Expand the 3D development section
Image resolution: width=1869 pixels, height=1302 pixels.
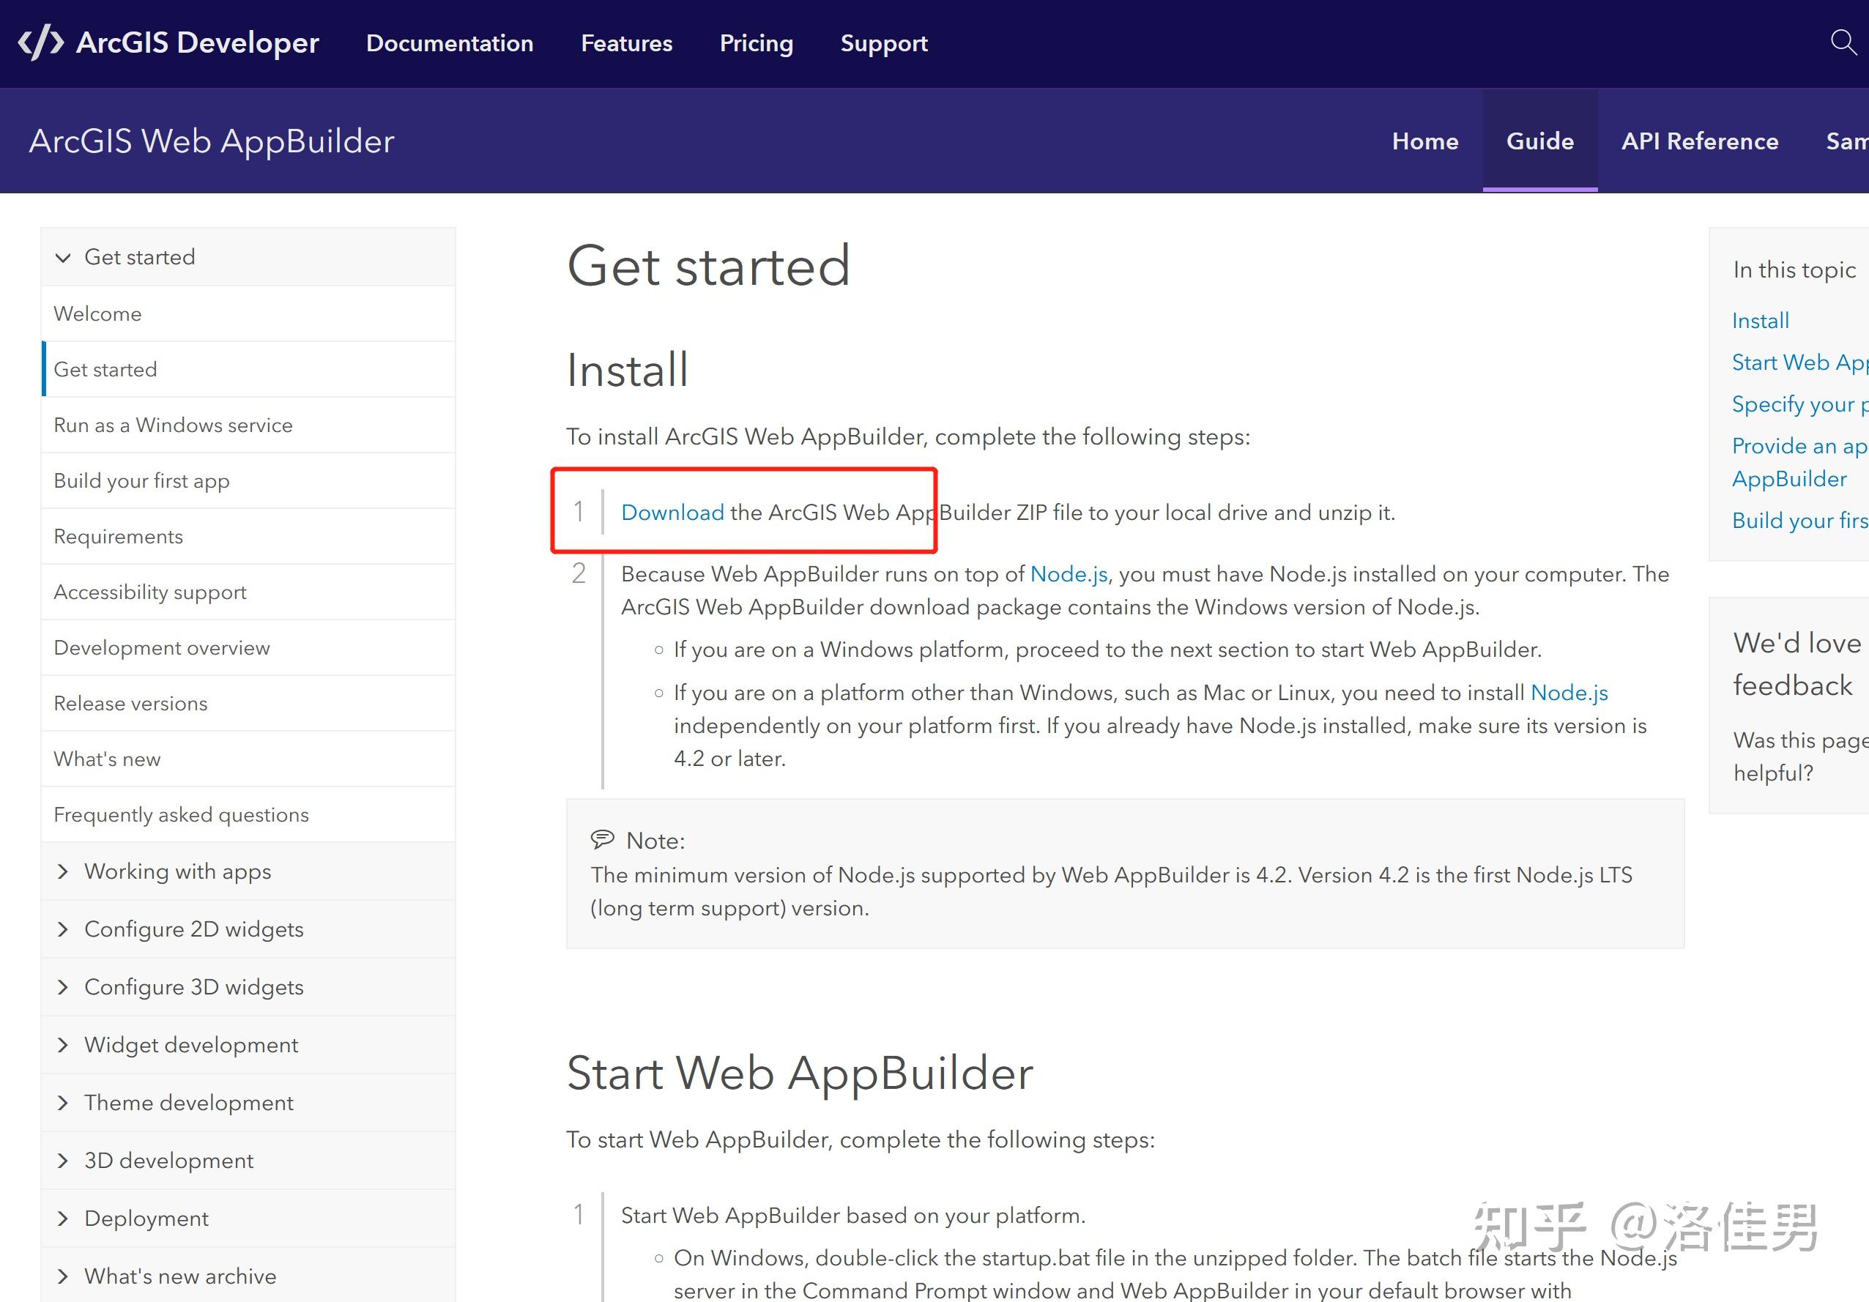[x=248, y=1161]
